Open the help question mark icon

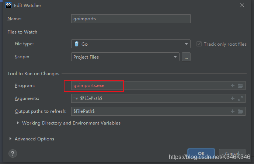point(13,153)
